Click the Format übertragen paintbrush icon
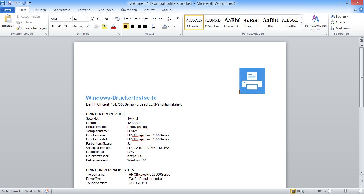The width and height of the screenshot is (364, 194). tap(18, 28)
